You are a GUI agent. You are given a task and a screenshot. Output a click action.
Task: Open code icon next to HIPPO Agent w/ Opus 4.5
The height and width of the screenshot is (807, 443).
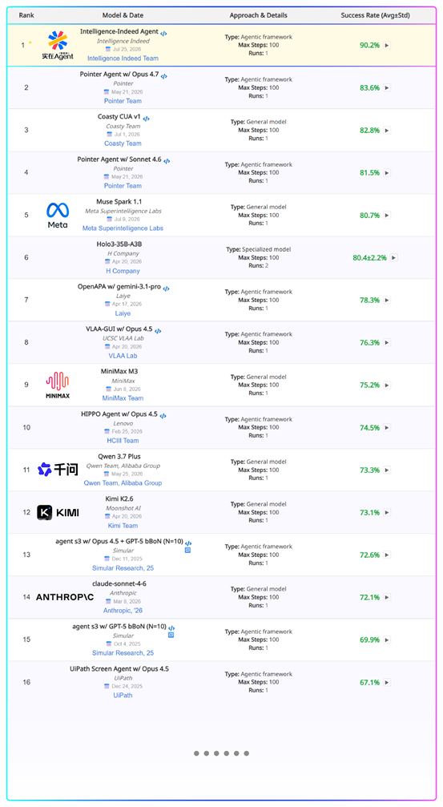(x=163, y=415)
